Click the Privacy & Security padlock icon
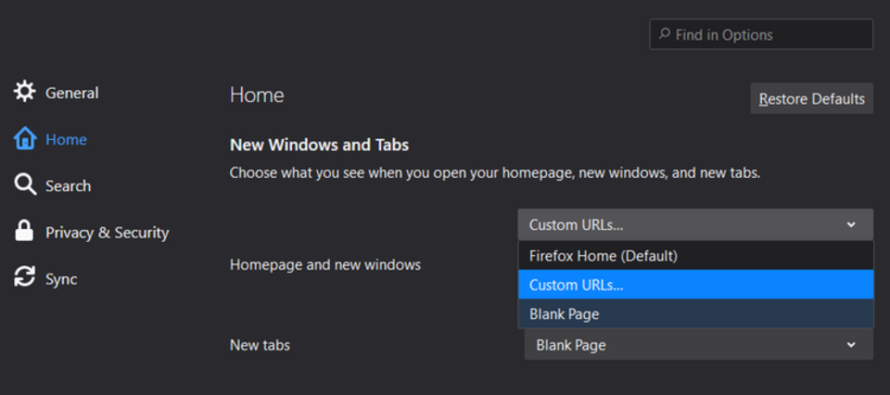This screenshot has width=890, height=395. (x=24, y=232)
